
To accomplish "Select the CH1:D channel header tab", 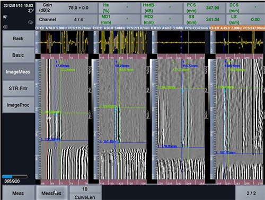I will point(64,28).
